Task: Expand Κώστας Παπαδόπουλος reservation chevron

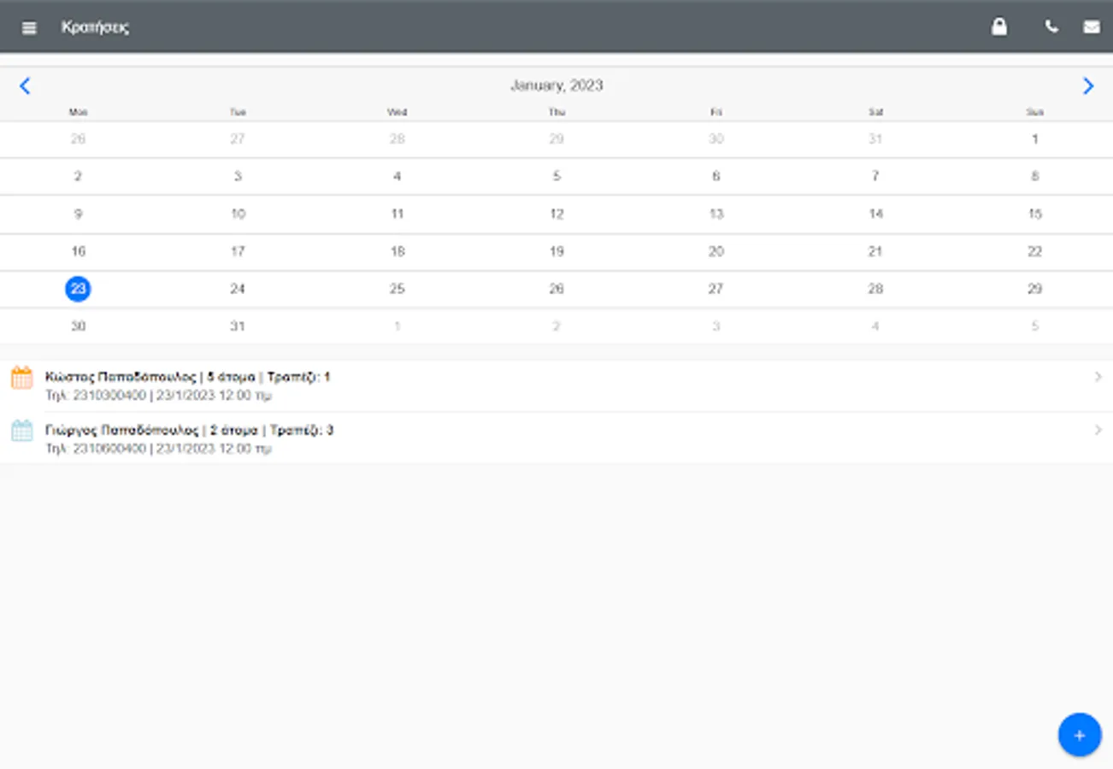Action: coord(1098,377)
